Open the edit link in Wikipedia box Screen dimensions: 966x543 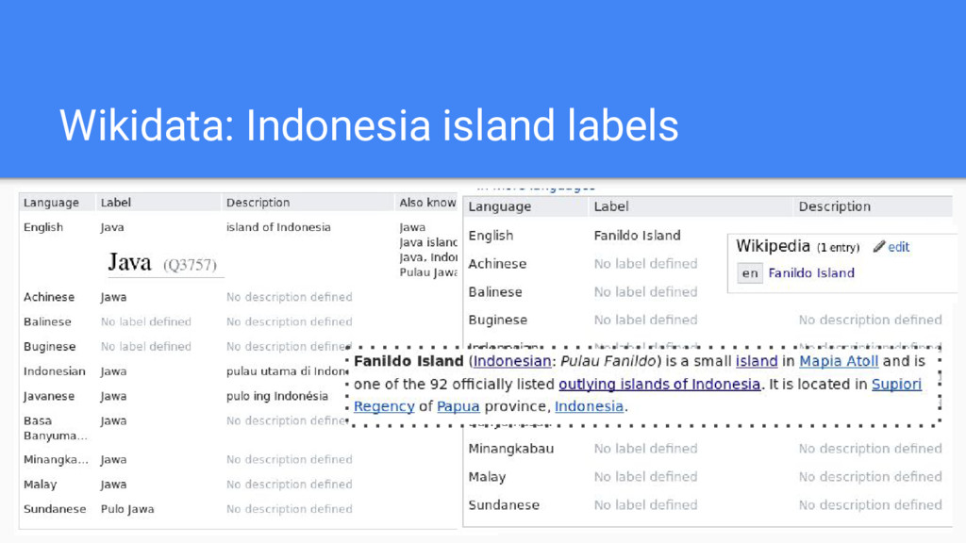click(898, 247)
